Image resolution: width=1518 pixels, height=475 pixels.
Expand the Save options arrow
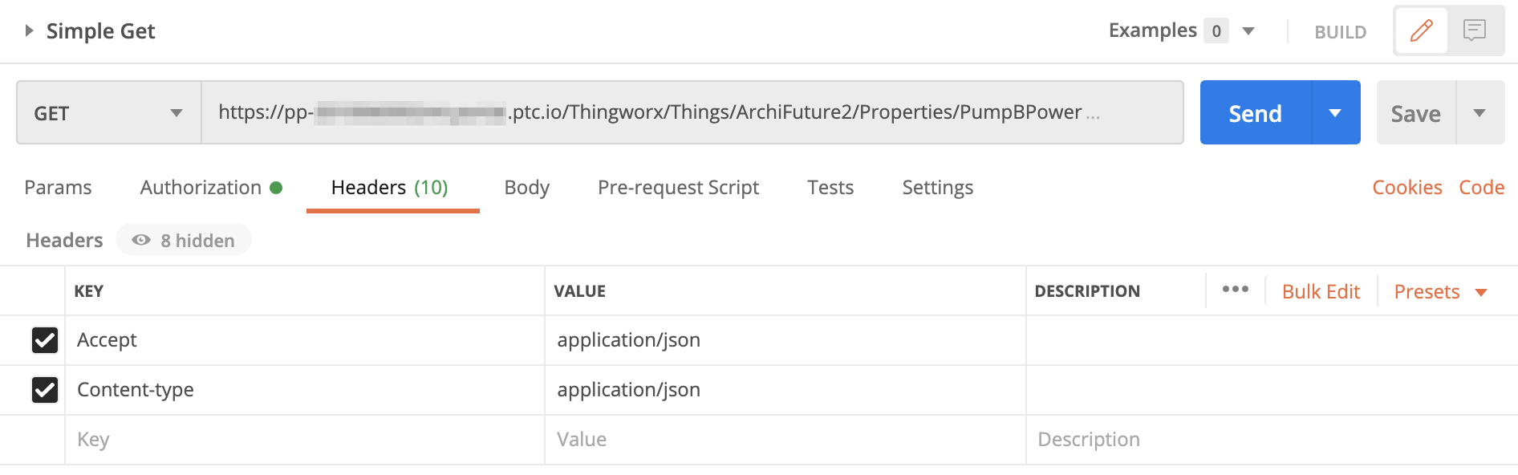click(1479, 113)
